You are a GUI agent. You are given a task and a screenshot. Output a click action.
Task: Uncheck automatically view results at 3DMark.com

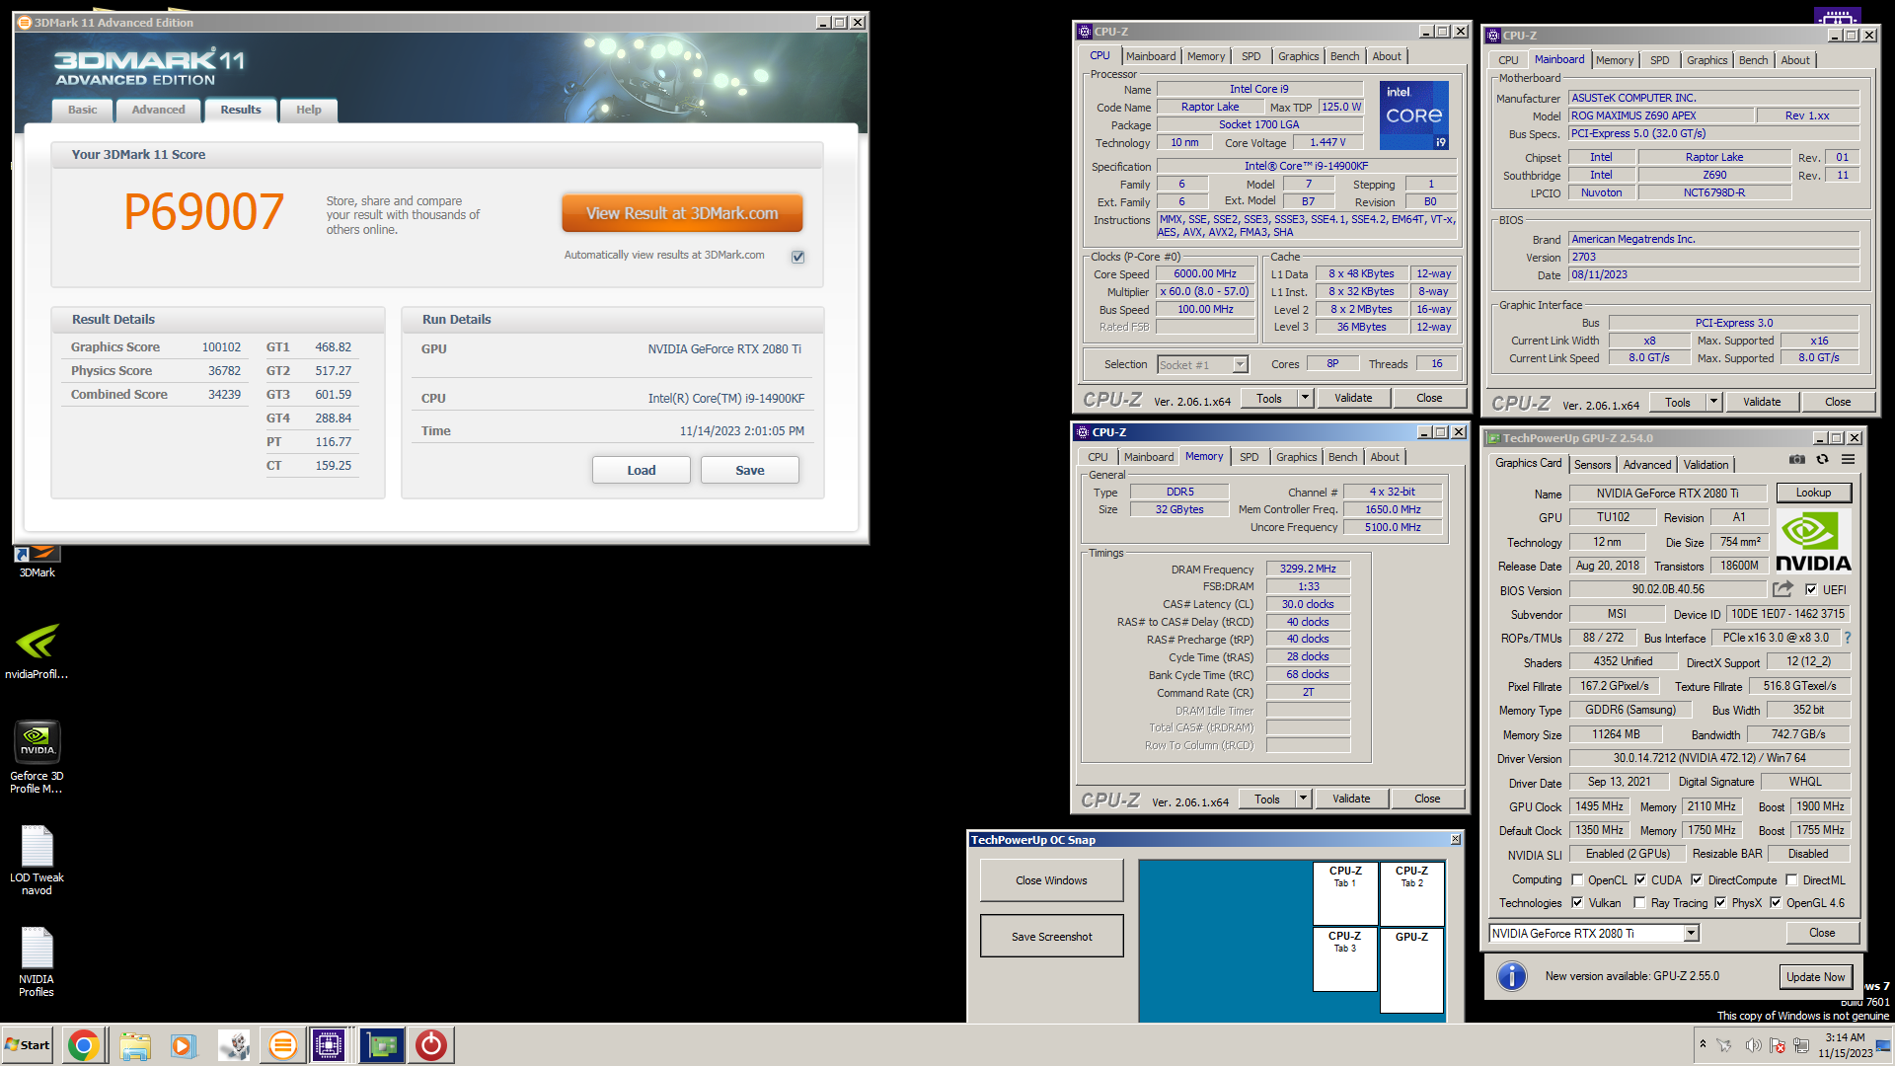coord(797,257)
